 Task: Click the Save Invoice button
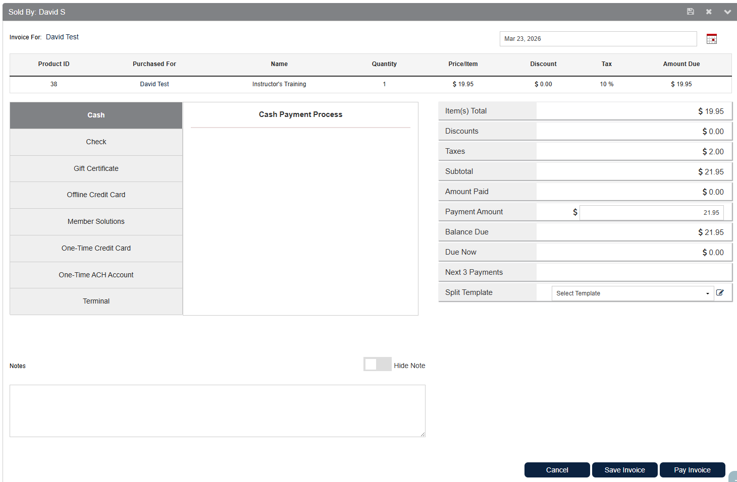coord(624,470)
